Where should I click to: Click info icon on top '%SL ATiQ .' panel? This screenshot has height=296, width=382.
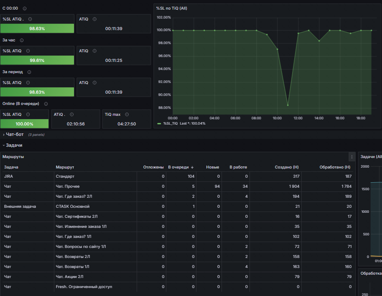coord(30,19)
